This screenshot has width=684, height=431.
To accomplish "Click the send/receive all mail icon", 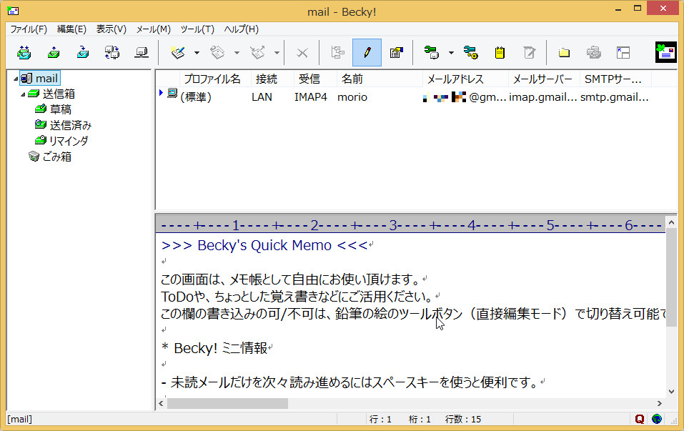I will click(x=24, y=52).
